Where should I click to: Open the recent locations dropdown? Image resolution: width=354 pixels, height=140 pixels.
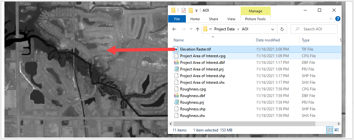click(191, 29)
